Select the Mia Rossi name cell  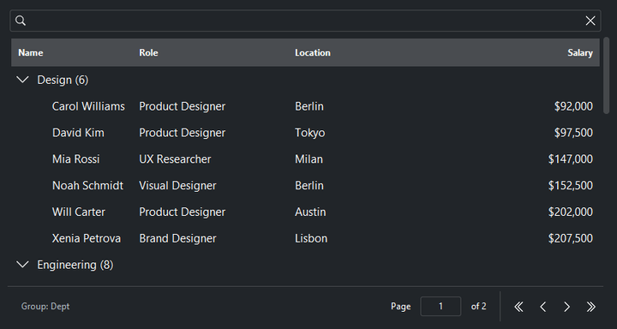[76, 159]
